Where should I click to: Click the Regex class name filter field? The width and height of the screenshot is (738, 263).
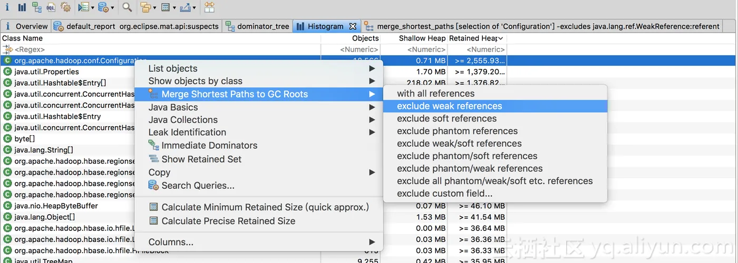point(158,49)
